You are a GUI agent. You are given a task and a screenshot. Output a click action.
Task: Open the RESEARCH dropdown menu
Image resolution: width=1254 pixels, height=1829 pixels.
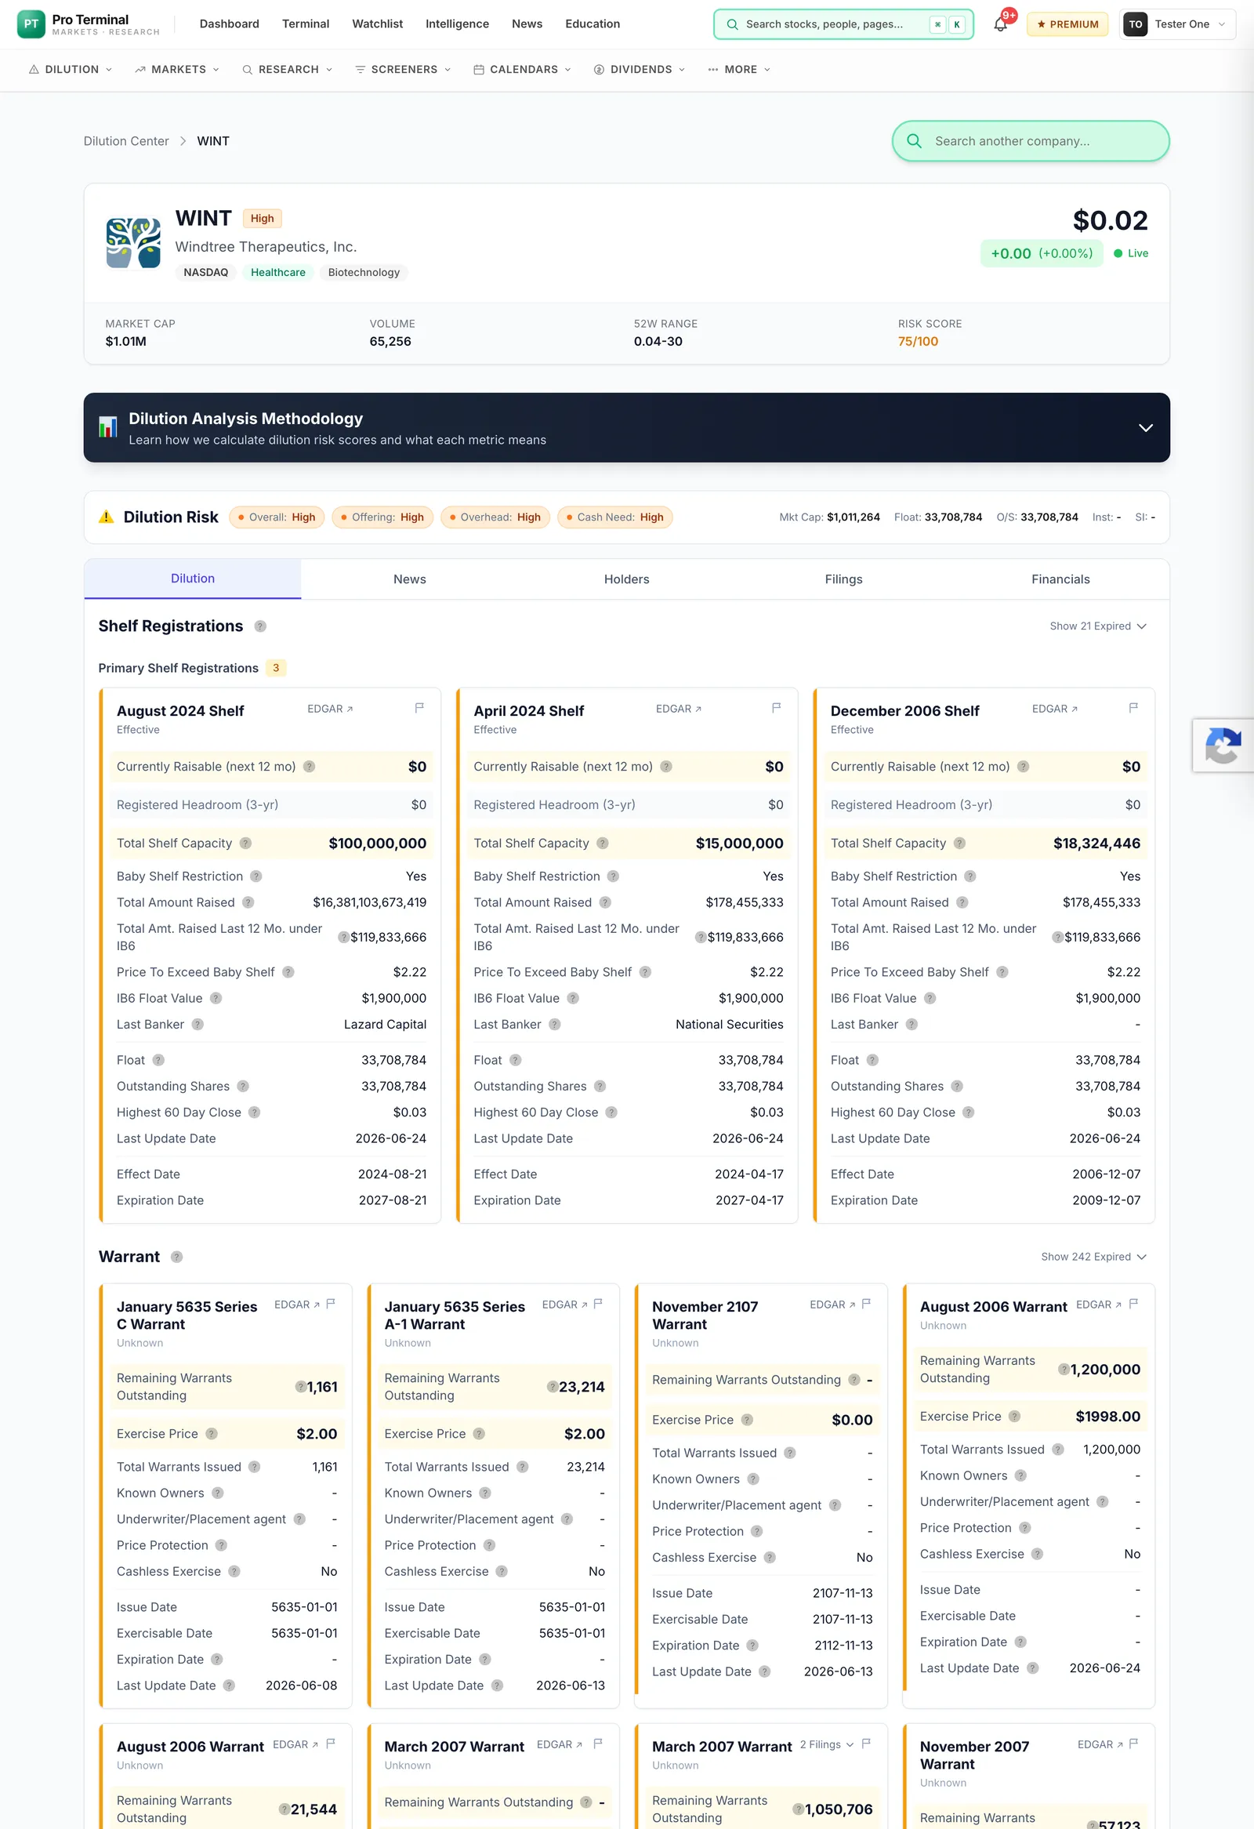(x=287, y=69)
